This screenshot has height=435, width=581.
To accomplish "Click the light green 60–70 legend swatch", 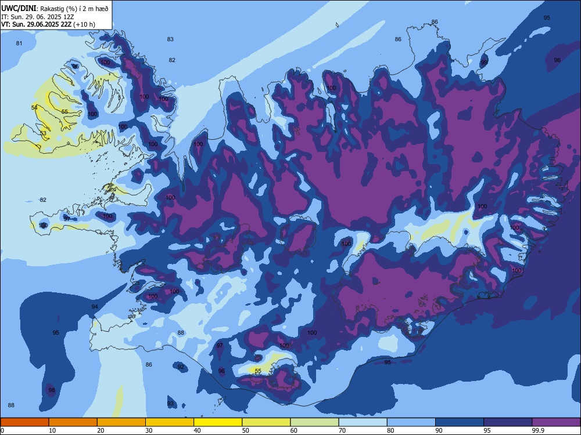I will tap(314, 422).
